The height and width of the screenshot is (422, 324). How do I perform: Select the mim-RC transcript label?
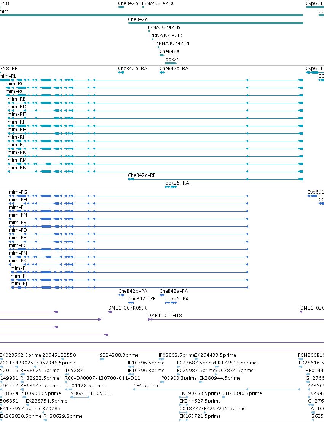(15, 84)
